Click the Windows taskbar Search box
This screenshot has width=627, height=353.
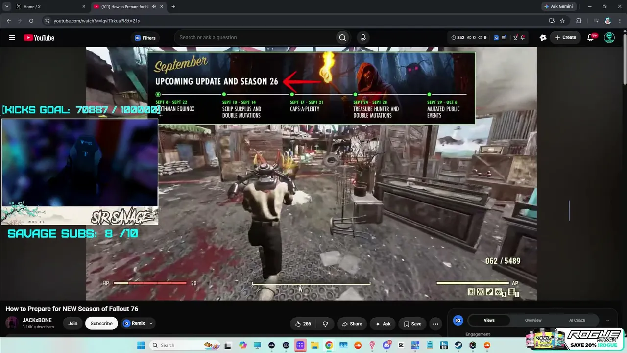pyautogui.click(x=185, y=345)
